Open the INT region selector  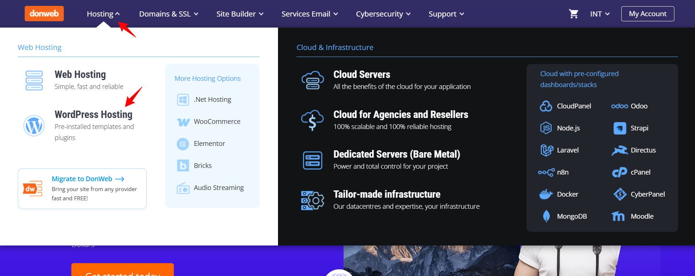coord(600,14)
